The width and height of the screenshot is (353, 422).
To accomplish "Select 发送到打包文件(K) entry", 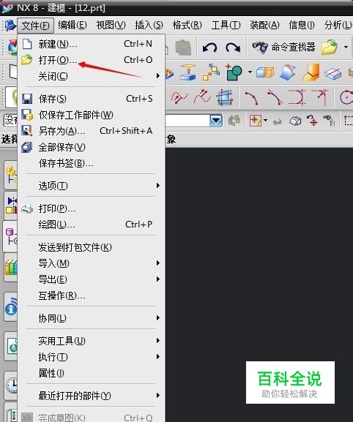I will click(x=91, y=247).
